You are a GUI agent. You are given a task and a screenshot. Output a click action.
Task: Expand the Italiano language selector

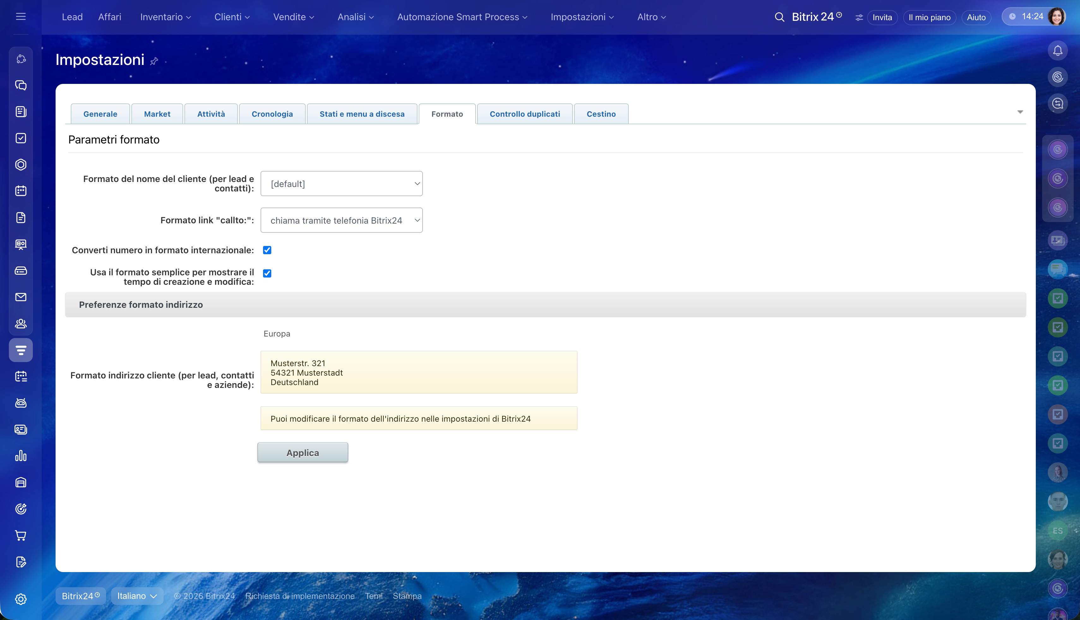[137, 596]
